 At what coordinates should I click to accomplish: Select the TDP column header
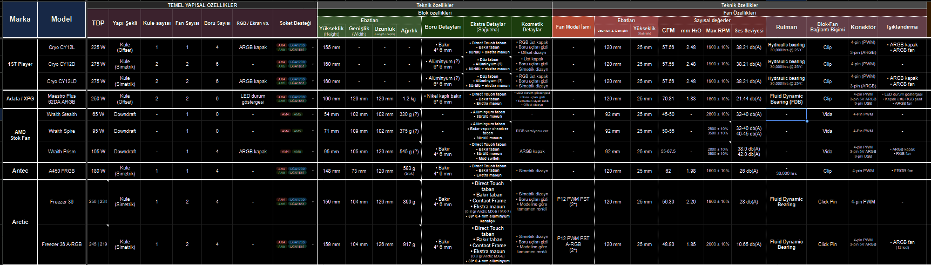click(98, 23)
